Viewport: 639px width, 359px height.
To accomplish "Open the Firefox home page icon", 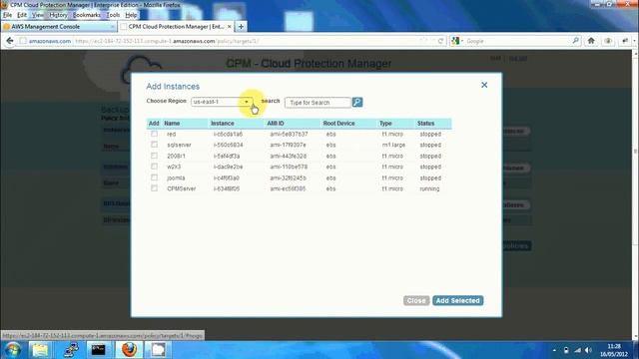I will pyautogui.click(x=591, y=41).
